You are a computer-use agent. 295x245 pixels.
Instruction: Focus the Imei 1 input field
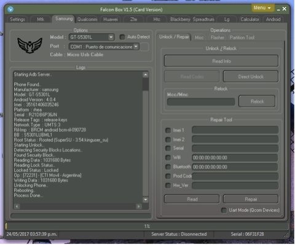coord(235,130)
